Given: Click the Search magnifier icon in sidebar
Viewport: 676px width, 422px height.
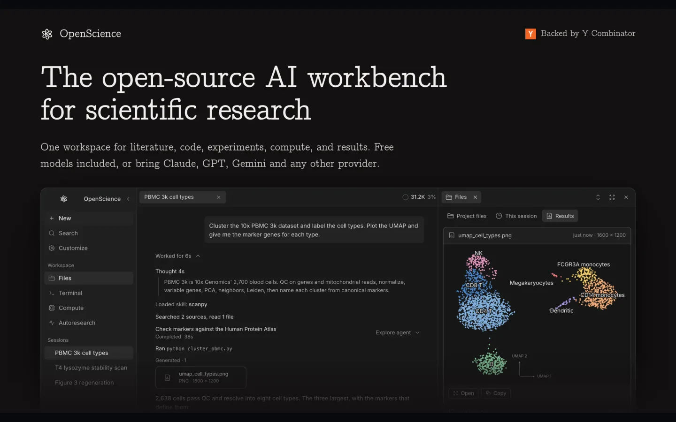Looking at the screenshot, I should (x=52, y=234).
